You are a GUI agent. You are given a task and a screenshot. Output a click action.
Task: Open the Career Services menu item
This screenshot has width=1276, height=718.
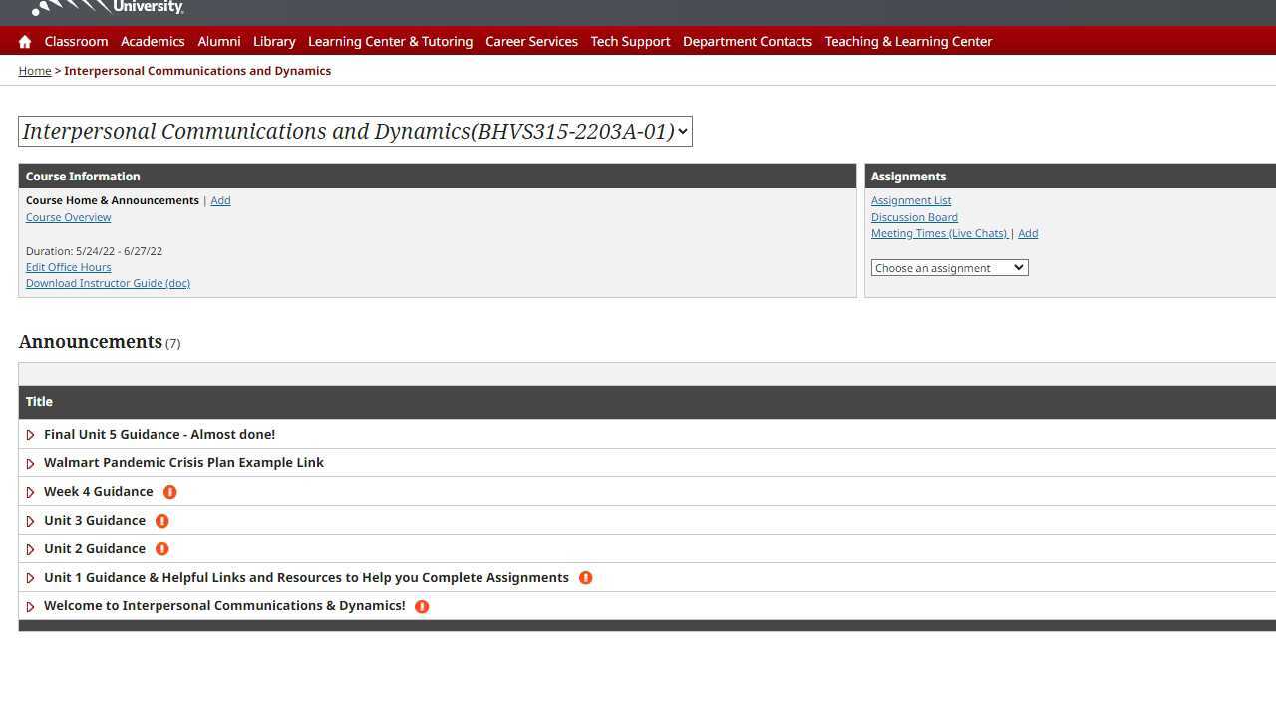point(531,41)
